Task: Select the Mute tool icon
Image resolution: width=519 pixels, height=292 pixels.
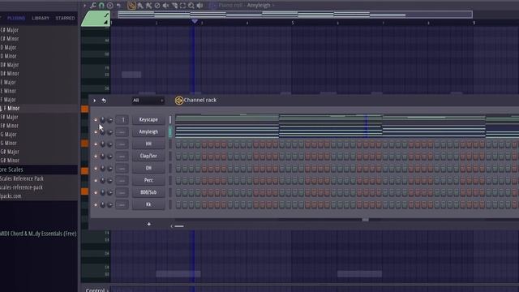Action: [x=165, y=6]
